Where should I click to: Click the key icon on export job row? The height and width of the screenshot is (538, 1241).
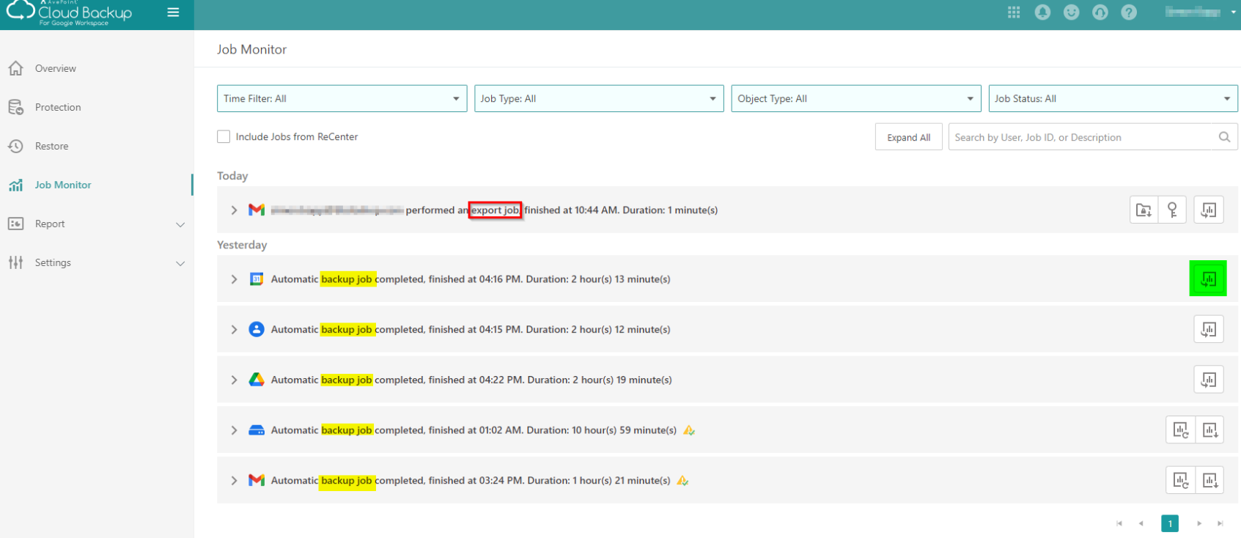point(1172,210)
